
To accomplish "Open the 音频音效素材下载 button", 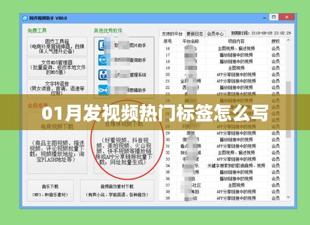I will pos(117,190).
